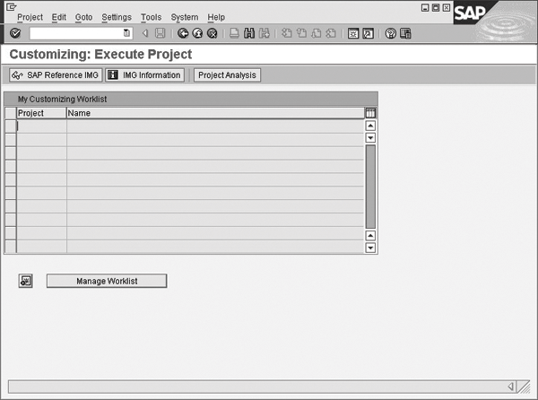Click the Next Page icon

(x=317, y=33)
